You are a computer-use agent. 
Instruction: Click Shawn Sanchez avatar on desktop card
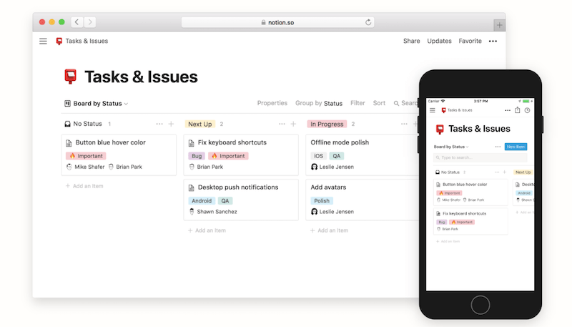(x=192, y=212)
